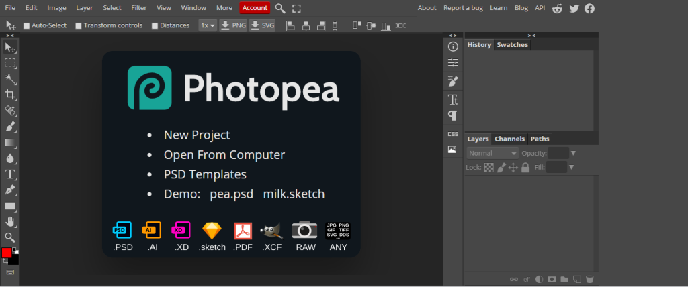The width and height of the screenshot is (688, 287).
Task: Click the red Account button
Action: pyautogui.click(x=255, y=8)
